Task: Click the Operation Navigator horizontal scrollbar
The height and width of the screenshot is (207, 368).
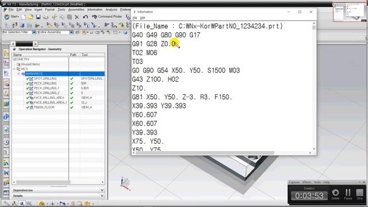Action: click(43, 182)
